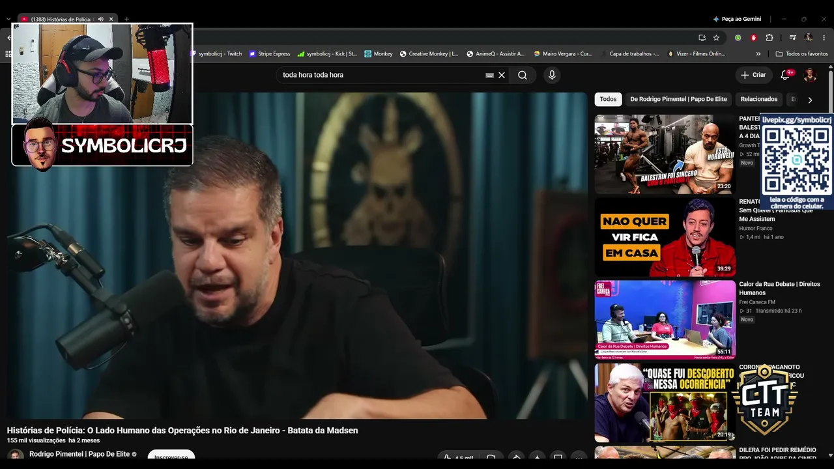The image size is (834, 469).
Task: Open the Chrome three-dot menu
Action: pos(824,38)
